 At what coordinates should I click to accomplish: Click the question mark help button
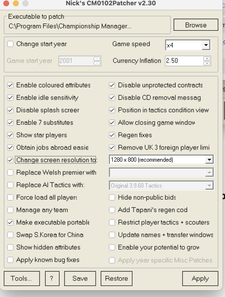(x=52, y=278)
